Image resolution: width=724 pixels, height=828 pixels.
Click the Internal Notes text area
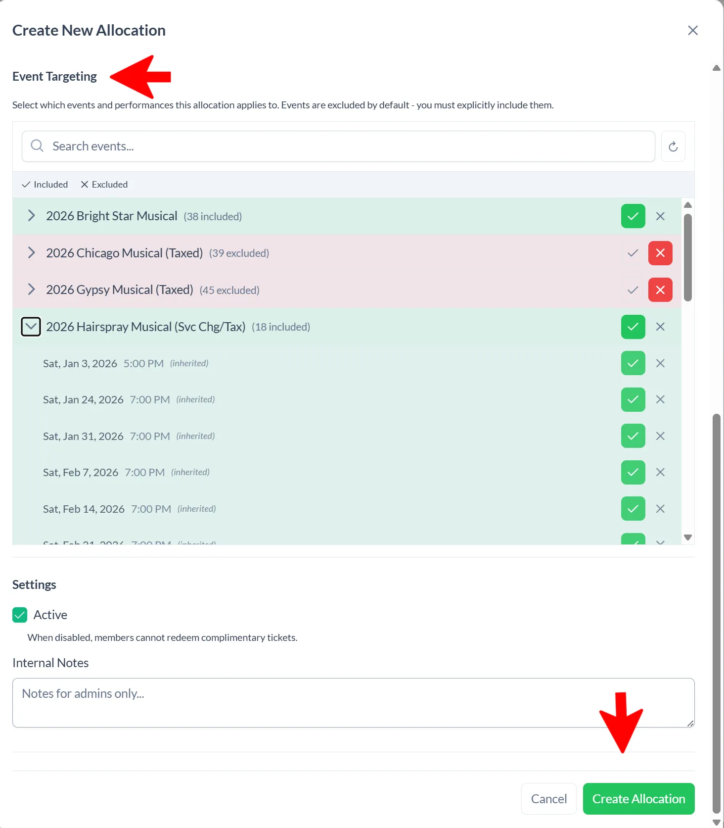(354, 703)
